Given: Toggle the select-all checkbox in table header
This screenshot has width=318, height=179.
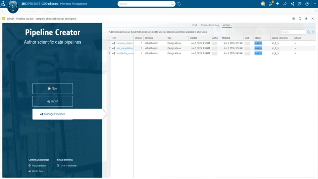Looking at the screenshot, I should tap(109, 38).
